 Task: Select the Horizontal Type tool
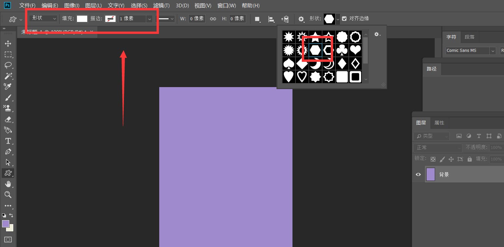pos(8,141)
